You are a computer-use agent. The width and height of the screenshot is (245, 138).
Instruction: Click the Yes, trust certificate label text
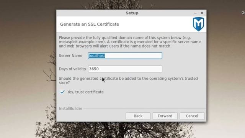[x=85, y=92]
